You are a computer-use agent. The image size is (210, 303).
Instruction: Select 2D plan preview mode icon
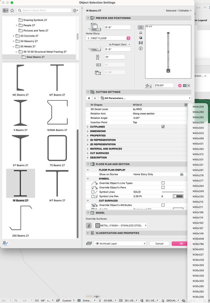141,27
